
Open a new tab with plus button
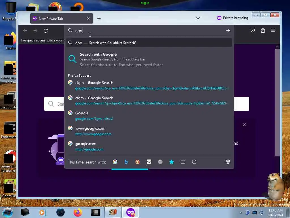[99, 18]
